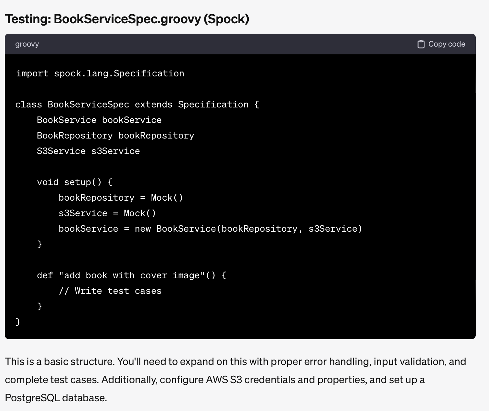Click the def "add book with cover image" line
Screen dimensions: 489x411
132,275
